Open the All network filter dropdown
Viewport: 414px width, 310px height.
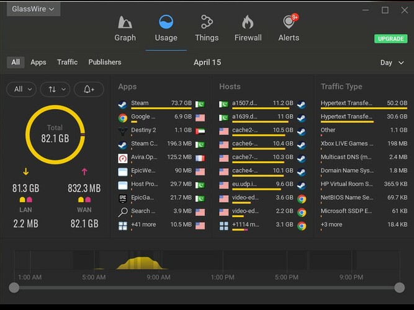[x=22, y=89]
